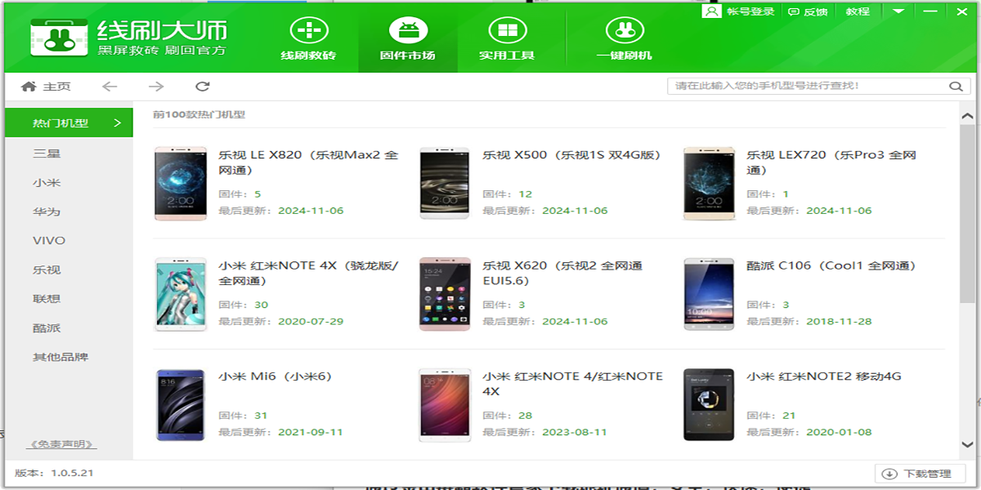Viewport: 981px width, 490px height.
Task: Select the 酷派 brand category
Action: [x=47, y=328]
